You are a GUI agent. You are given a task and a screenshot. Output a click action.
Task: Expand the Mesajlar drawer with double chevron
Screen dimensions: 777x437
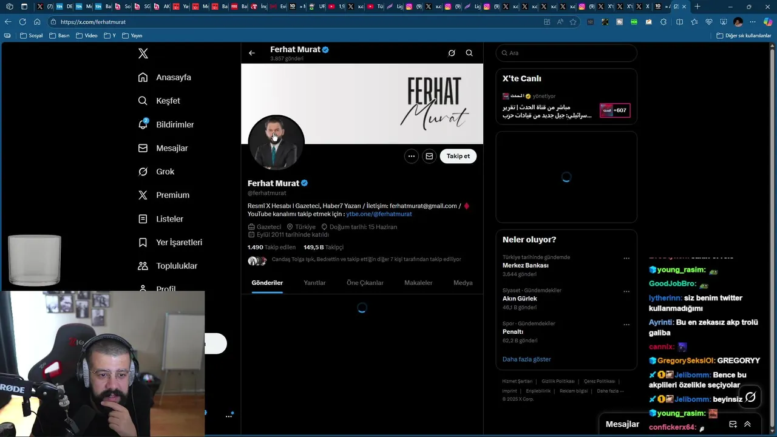[x=747, y=424]
